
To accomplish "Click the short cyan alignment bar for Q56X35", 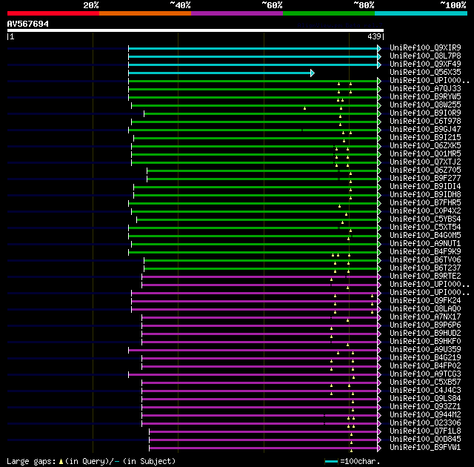I will coord(221,73).
